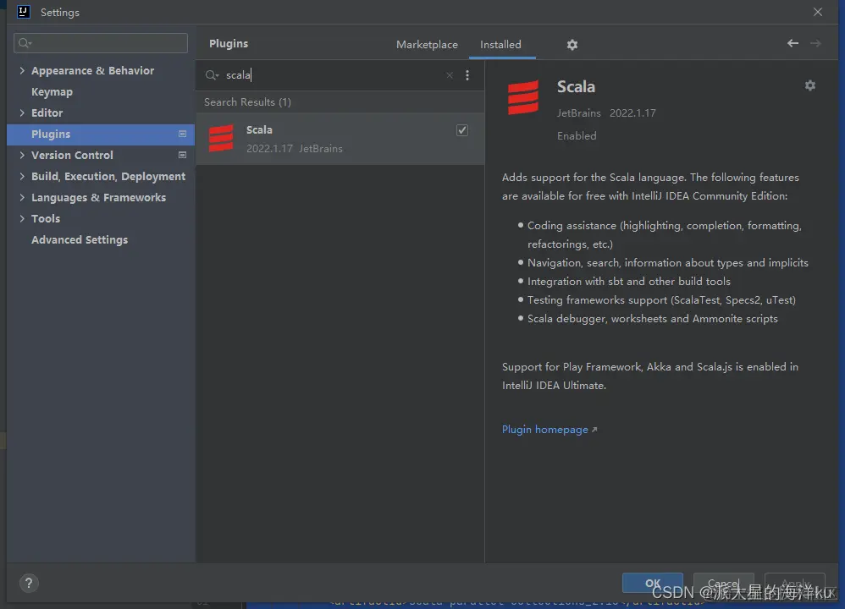Click the help question mark button
Viewport: 845px width, 609px height.
[x=29, y=583]
